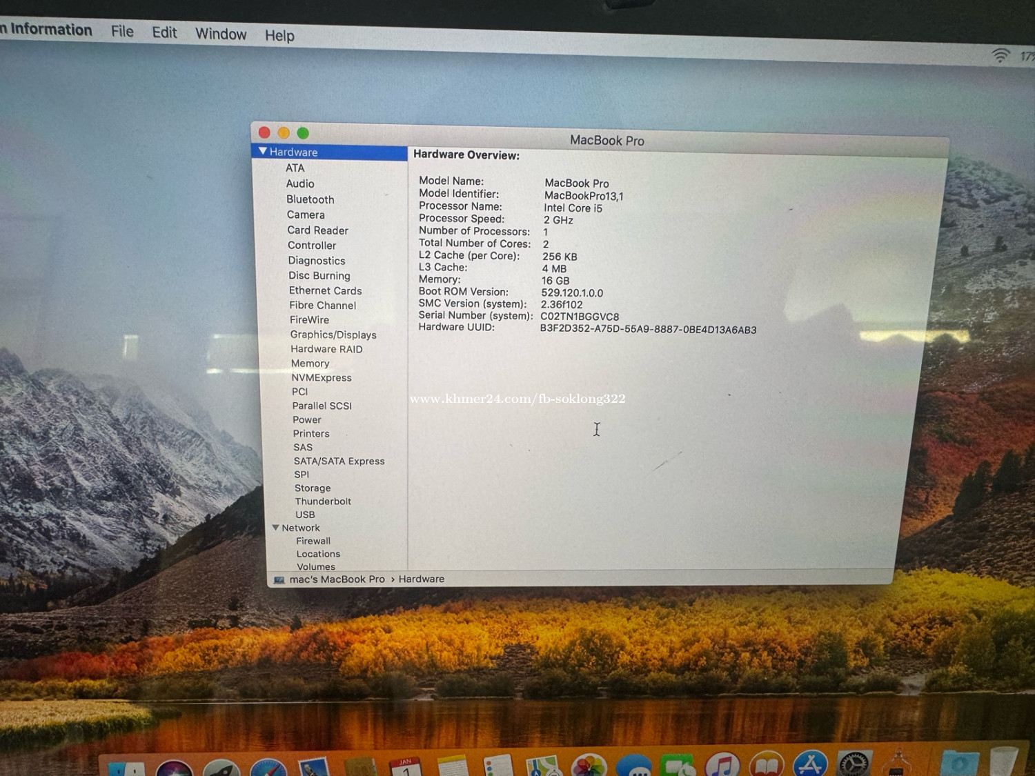Select Diagnostics in the sidebar
Image resolution: width=1035 pixels, height=776 pixels.
pyautogui.click(x=317, y=261)
